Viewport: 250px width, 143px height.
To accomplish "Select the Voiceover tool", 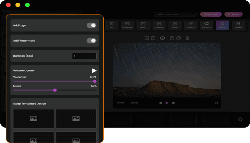I will pyautogui.click(x=159, y=25).
